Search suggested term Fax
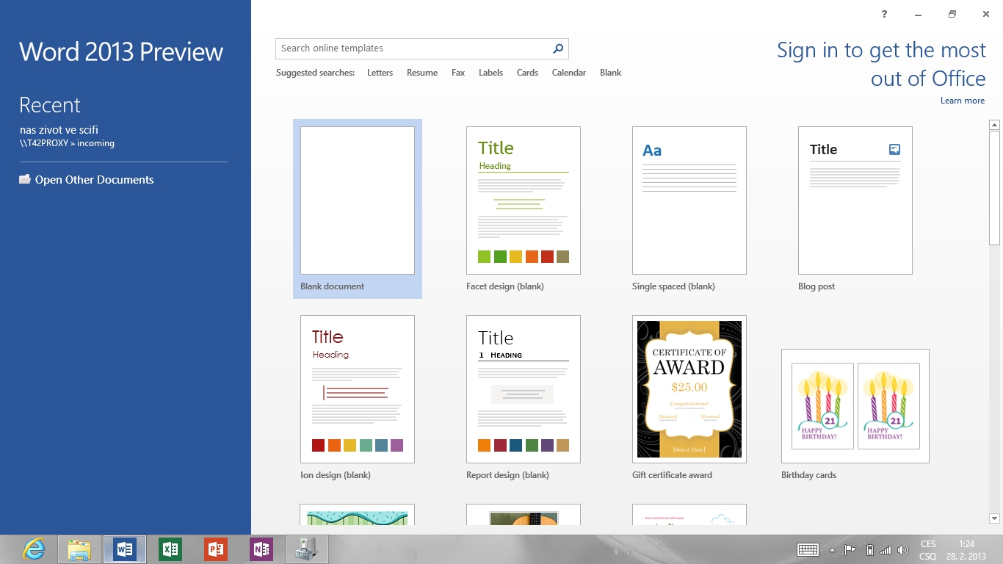 pyautogui.click(x=458, y=73)
